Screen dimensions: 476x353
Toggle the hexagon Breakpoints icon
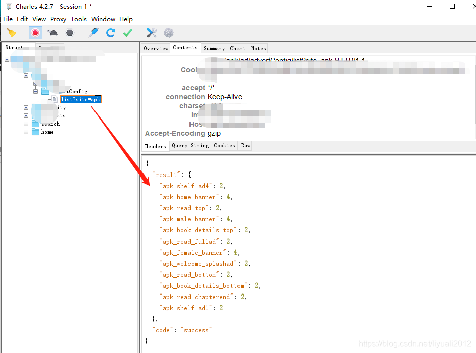pyautogui.click(x=70, y=33)
